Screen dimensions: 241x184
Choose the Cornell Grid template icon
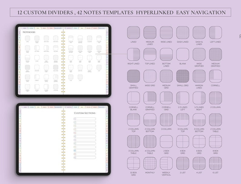pos(166,98)
